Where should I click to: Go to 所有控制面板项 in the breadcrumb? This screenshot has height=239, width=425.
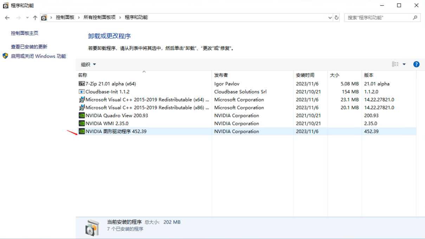tap(99, 18)
